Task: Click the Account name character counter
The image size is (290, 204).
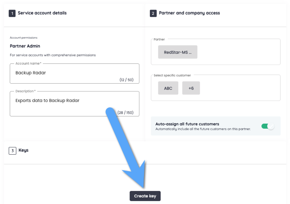Action: tap(126, 80)
